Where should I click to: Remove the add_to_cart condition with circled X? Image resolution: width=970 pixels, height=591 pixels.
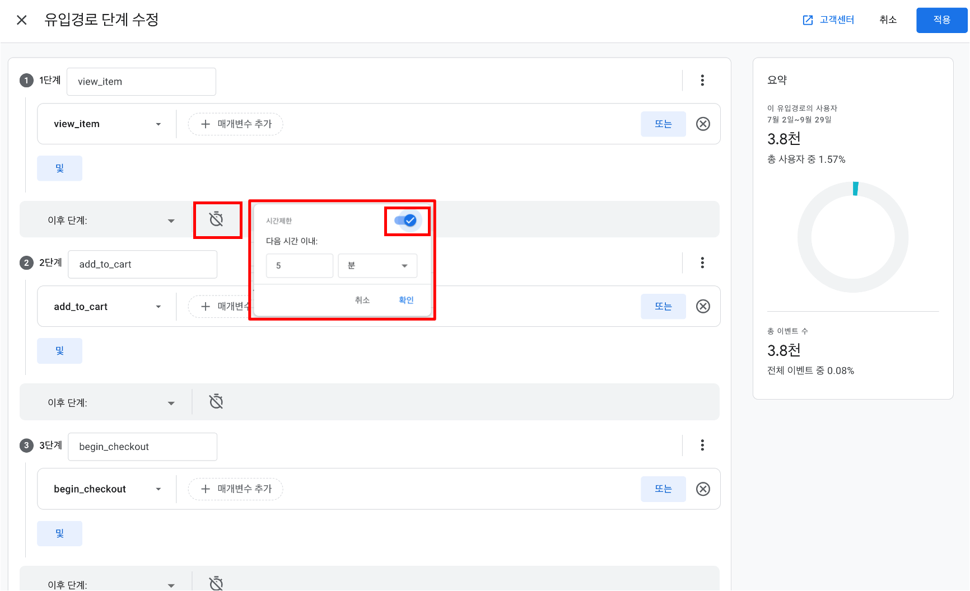[703, 306]
